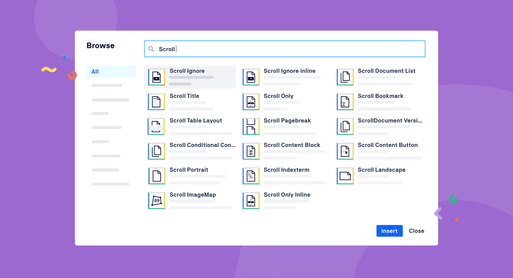Screen dimensions: 513x278
Task: Click the search magnifier icon
Action: (151, 49)
